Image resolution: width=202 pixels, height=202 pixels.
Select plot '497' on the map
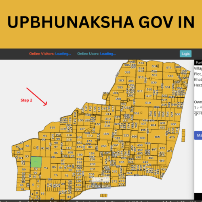point(143,124)
